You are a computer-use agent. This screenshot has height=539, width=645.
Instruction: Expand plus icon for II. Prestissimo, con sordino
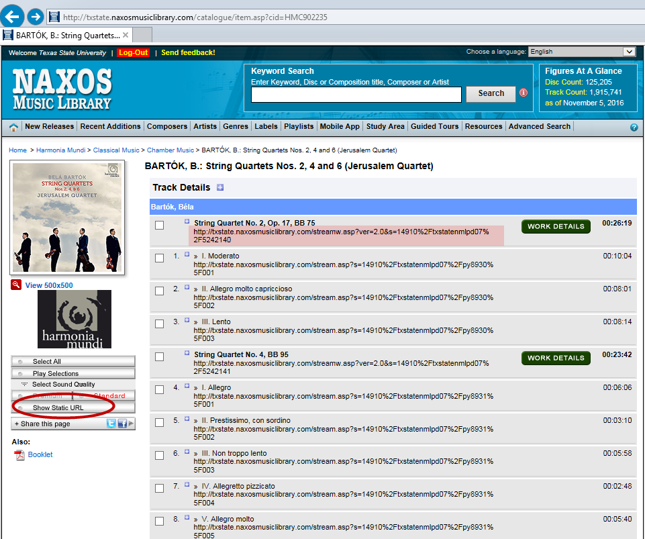tap(187, 419)
